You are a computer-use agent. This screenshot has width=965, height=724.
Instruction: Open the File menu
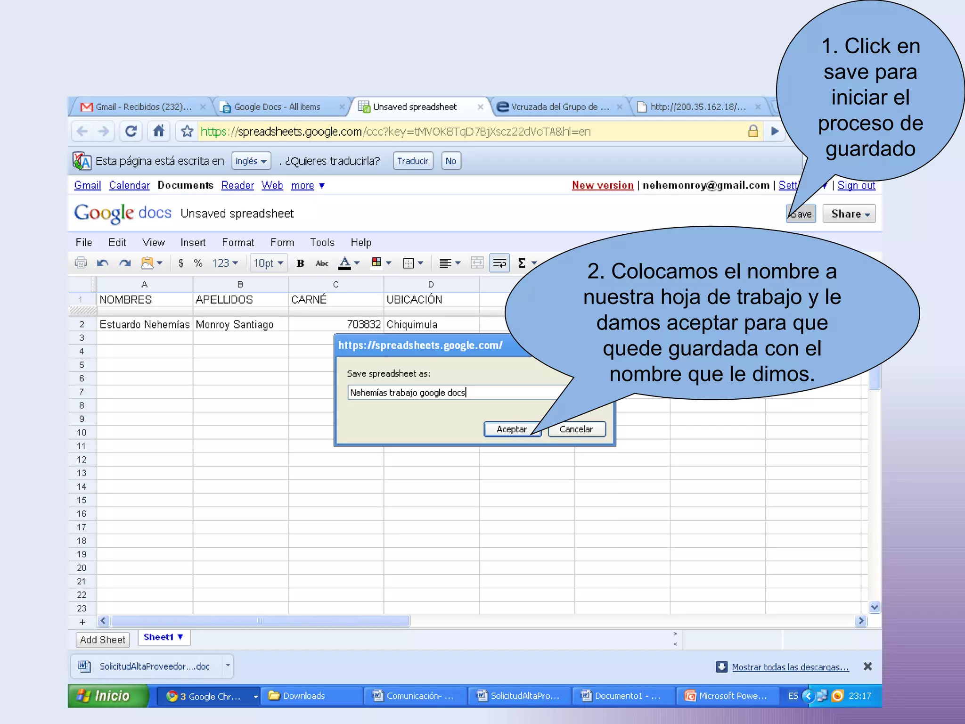[x=84, y=242]
